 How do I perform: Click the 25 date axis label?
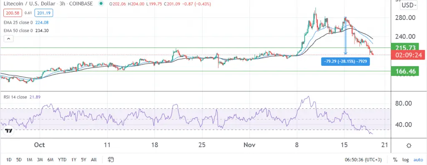[202, 145]
